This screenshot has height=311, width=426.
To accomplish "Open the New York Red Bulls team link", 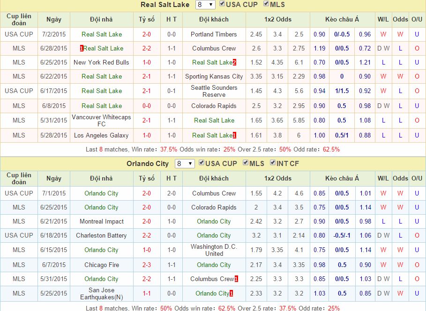I will (101, 63).
